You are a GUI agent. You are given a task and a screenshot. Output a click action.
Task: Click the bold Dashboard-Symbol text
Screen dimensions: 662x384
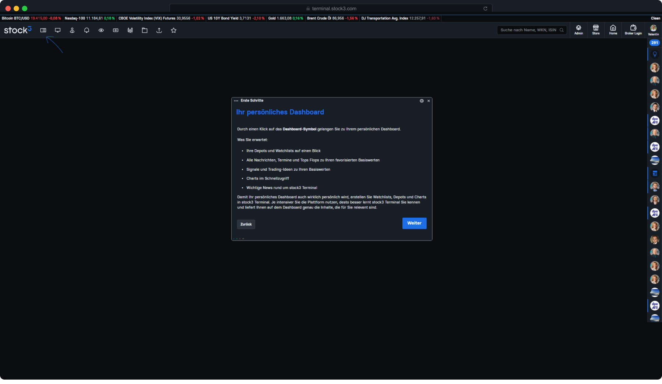(299, 129)
